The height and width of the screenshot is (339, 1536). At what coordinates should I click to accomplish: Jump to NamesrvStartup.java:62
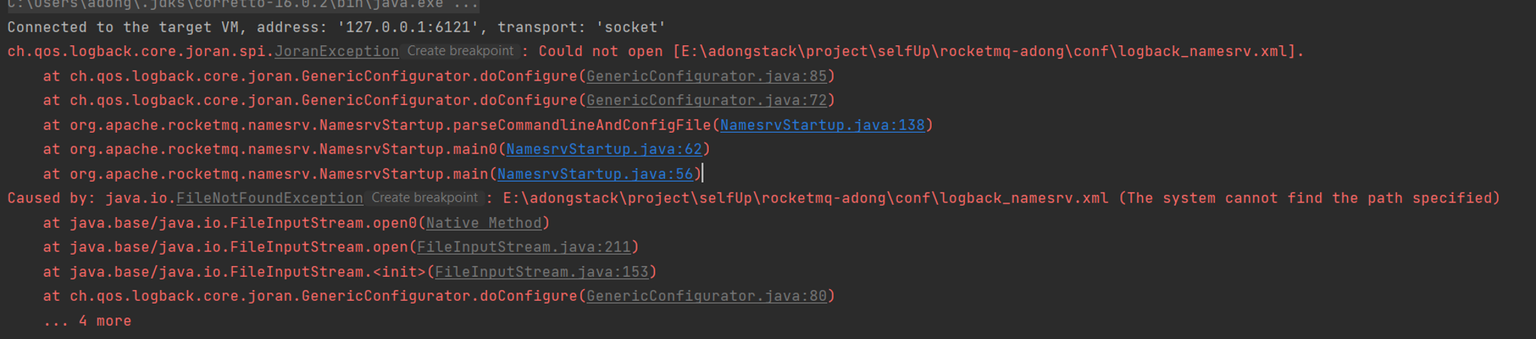604,150
